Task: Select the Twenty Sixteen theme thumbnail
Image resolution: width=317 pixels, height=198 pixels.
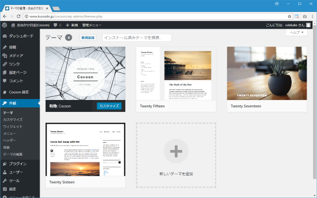Action: click(85, 149)
